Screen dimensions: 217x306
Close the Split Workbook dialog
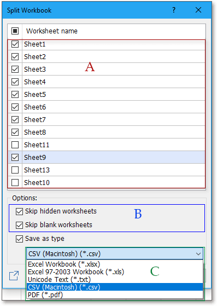point(198,10)
